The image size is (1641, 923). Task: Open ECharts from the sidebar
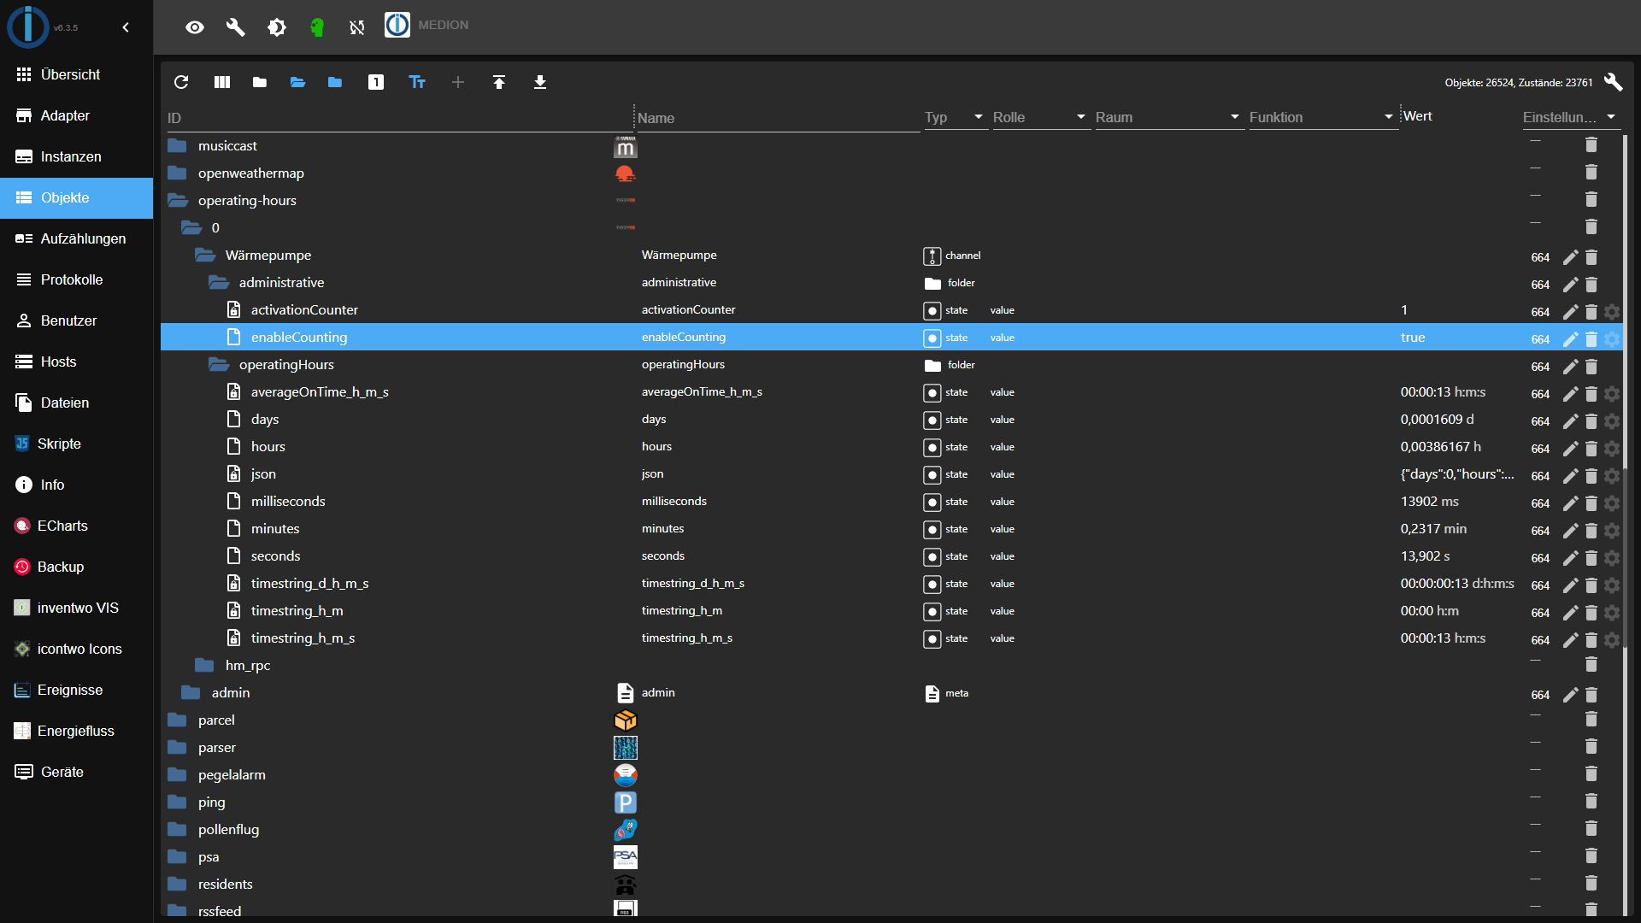click(77, 526)
